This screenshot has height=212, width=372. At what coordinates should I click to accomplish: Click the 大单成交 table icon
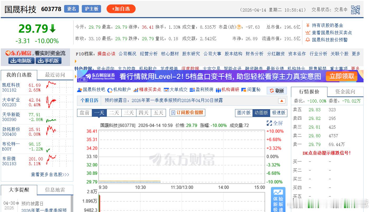coord(166,90)
